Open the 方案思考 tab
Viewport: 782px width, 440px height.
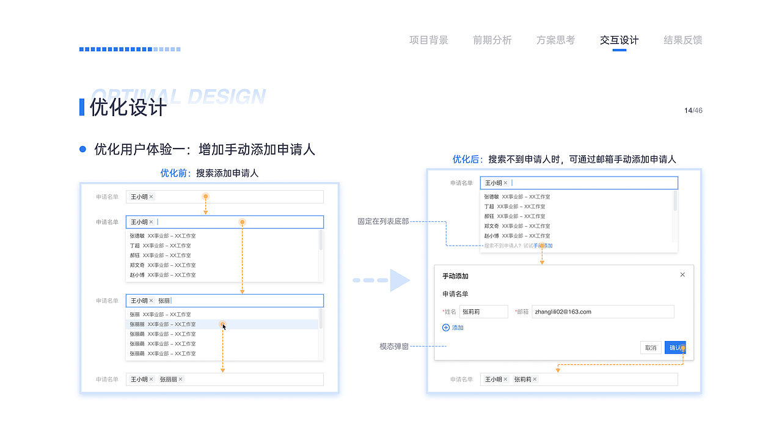coord(556,40)
